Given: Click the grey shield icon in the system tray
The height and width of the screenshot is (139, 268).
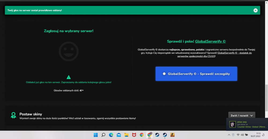Looking at the screenshot, I should [x=233, y=135].
